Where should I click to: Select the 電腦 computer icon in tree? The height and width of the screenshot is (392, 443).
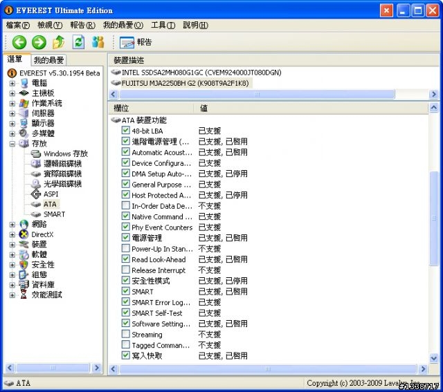tap(24, 83)
